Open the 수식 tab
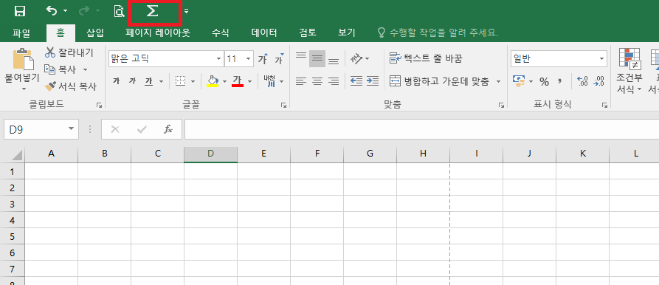The height and width of the screenshot is (285, 659). coord(220,32)
